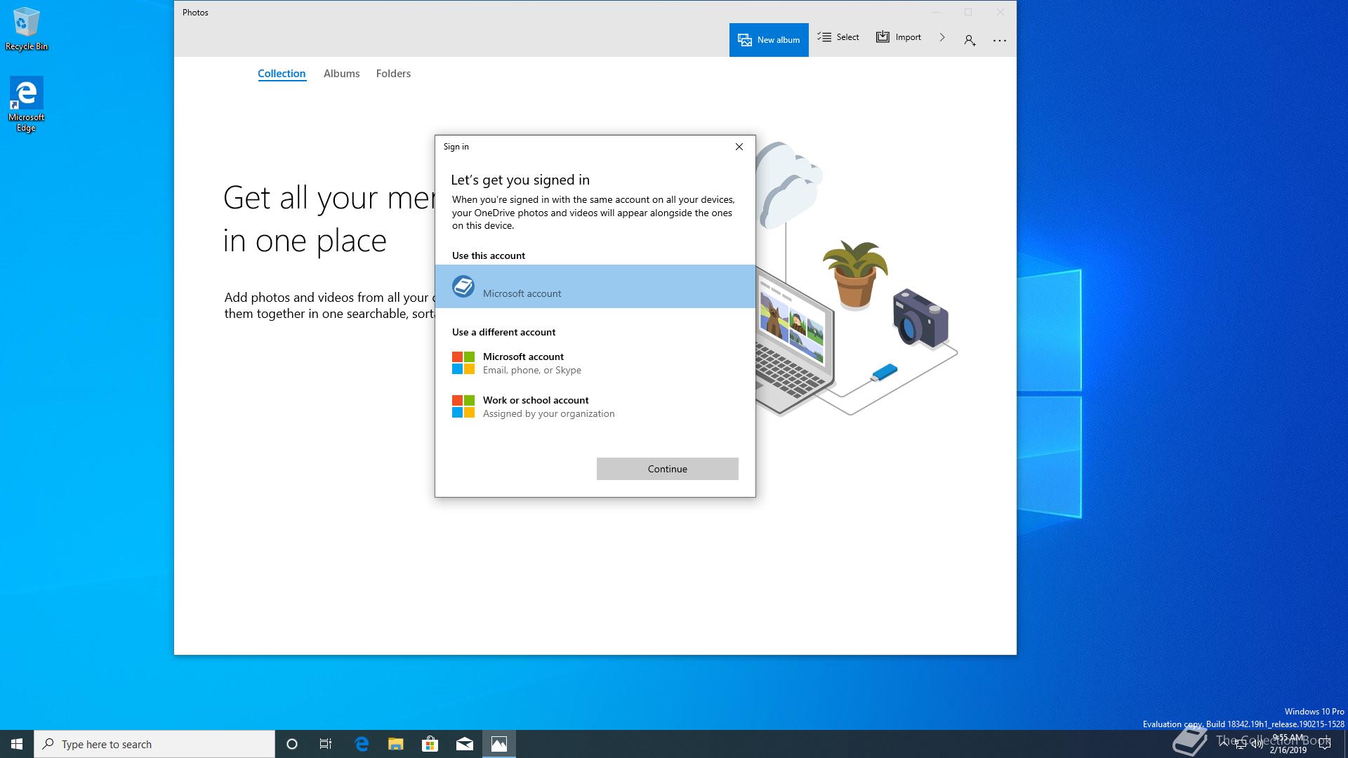The width and height of the screenshot is (1348, 758).
Task: Switch to the Collection tab
Action: 282,74
